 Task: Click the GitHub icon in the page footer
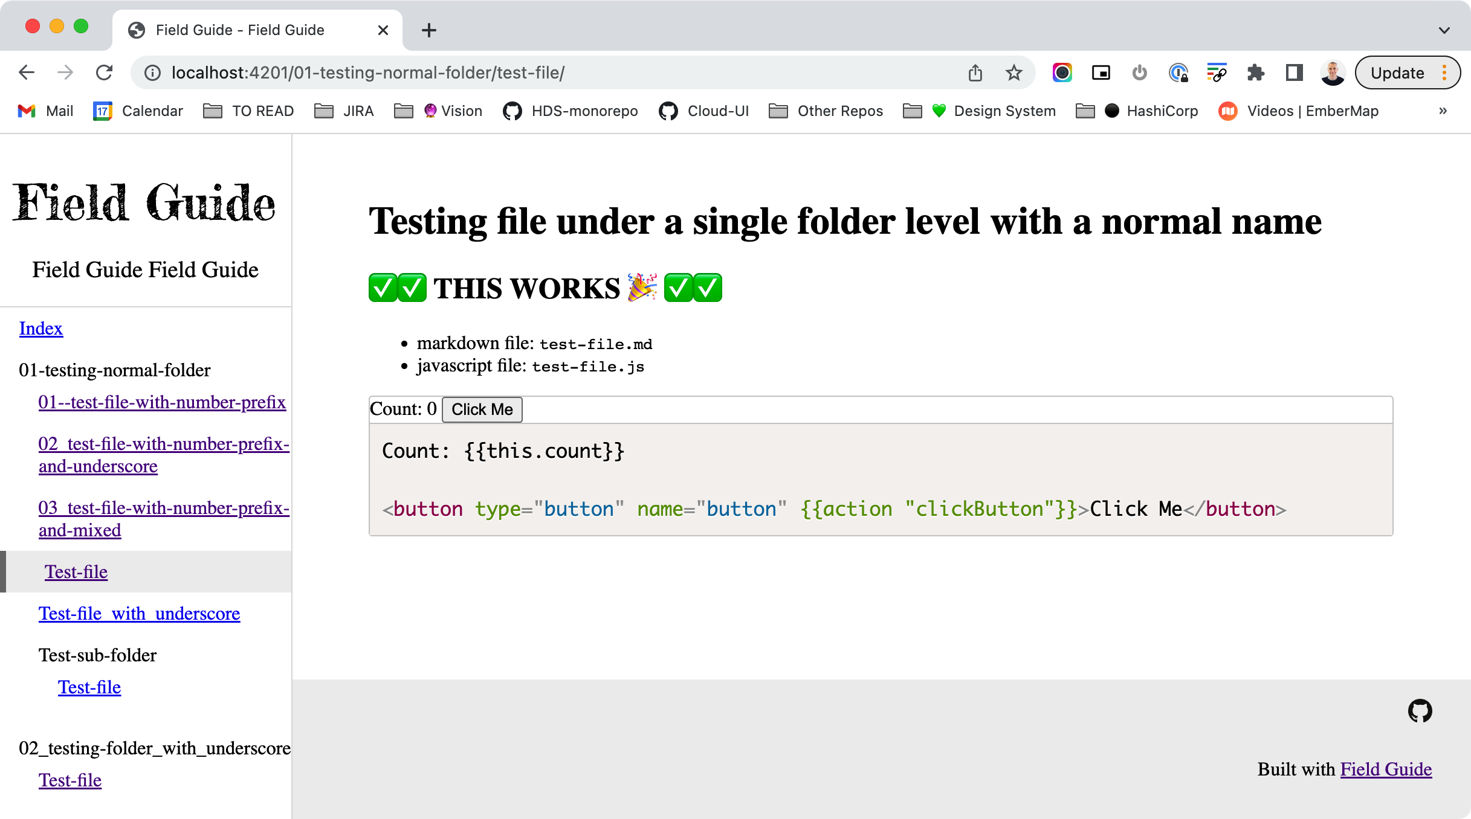[x=1420, y=710]
